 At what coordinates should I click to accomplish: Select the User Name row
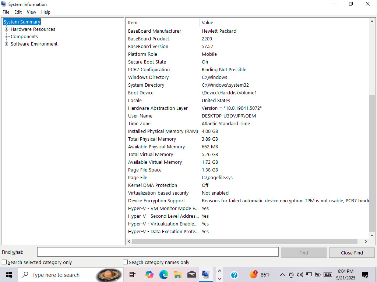[247, 116]
